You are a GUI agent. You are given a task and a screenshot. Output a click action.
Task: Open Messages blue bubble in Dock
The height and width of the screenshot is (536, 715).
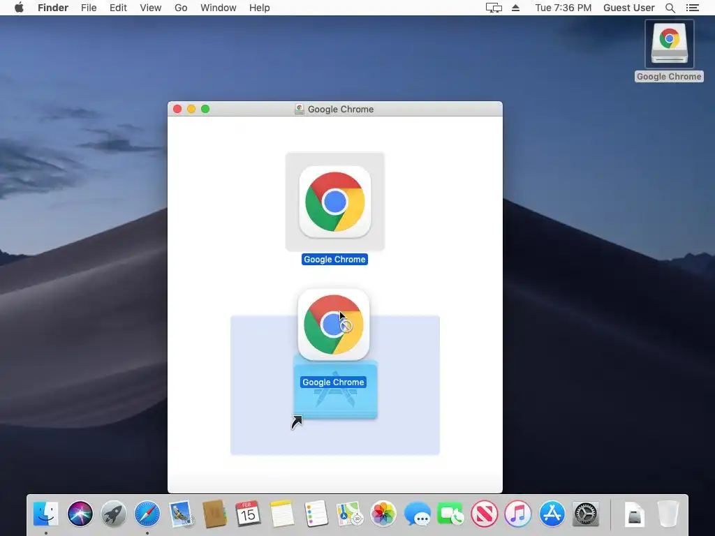[x=417, y=514]
